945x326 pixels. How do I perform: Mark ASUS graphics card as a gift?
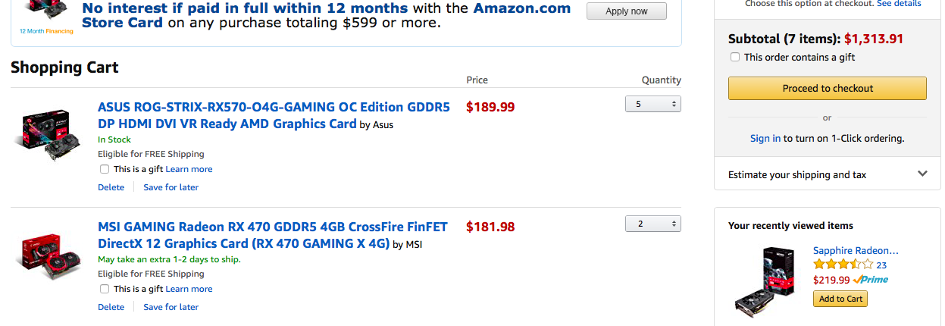click(105, 169)
